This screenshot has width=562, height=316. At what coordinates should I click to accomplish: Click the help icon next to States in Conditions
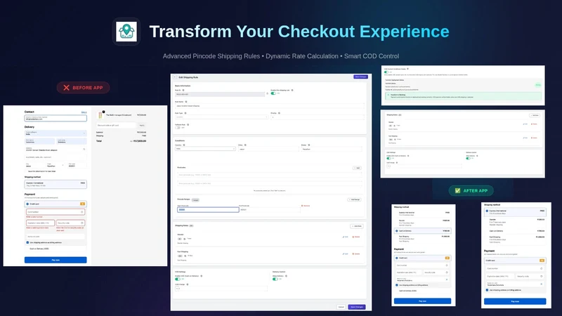coord(309,145)
